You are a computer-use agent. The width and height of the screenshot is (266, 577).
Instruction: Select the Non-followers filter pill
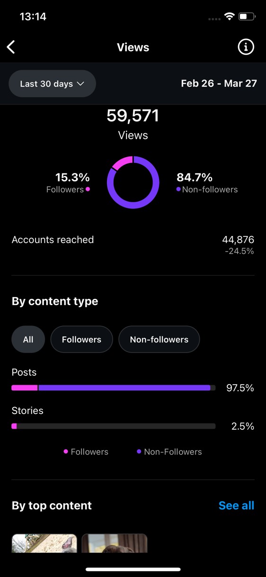[x=159, y=339]
